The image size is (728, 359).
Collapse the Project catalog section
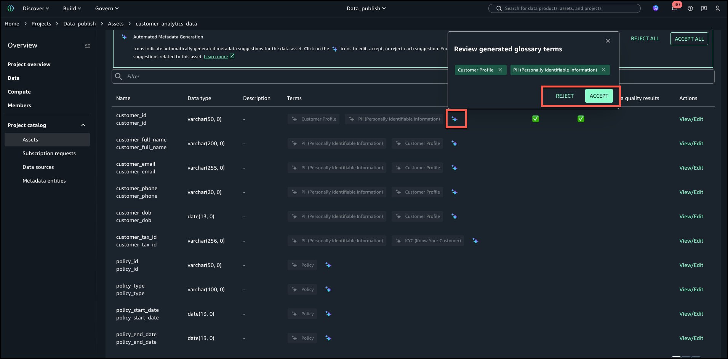(x=83, y=125)
